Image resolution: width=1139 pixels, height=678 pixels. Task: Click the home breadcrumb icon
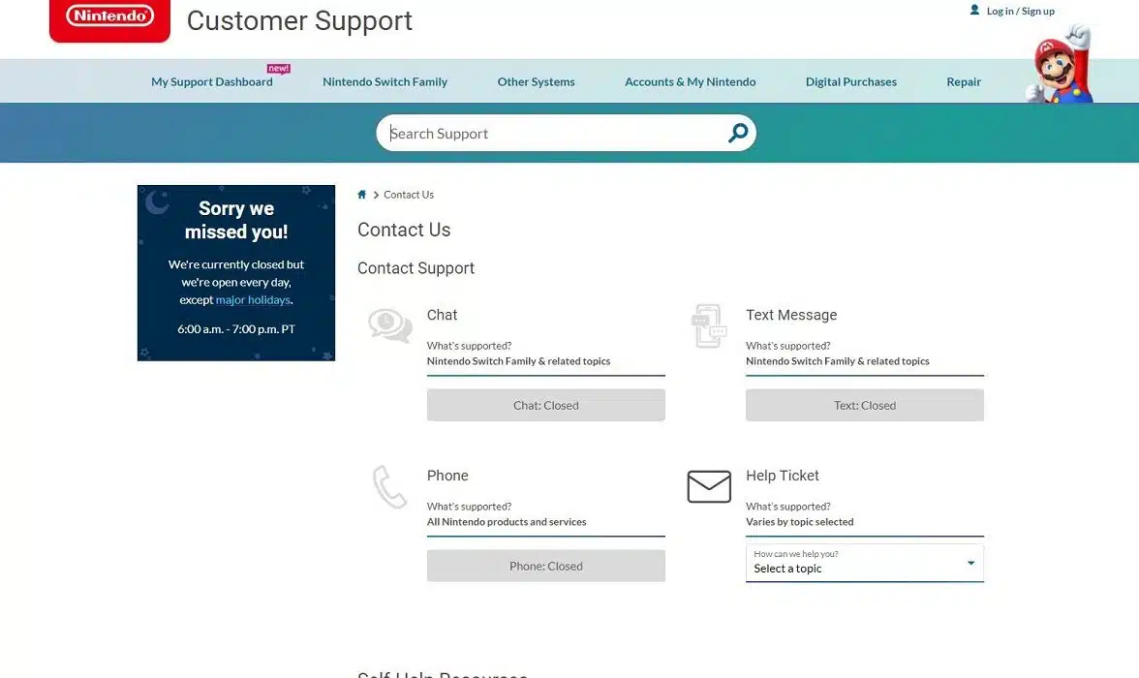362,195
